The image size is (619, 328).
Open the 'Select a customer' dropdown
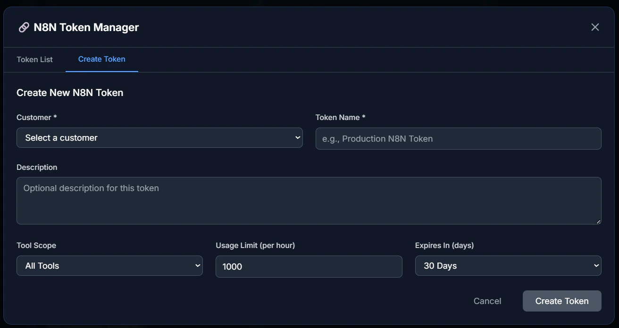point(159,137)
